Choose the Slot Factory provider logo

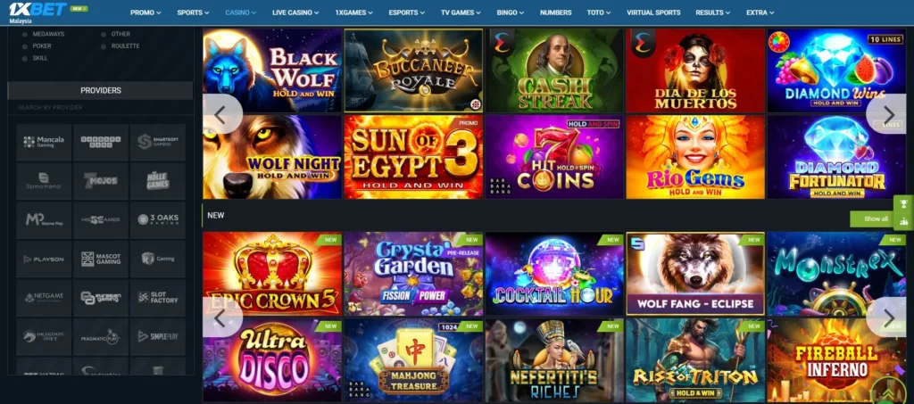tap(158, 298)
